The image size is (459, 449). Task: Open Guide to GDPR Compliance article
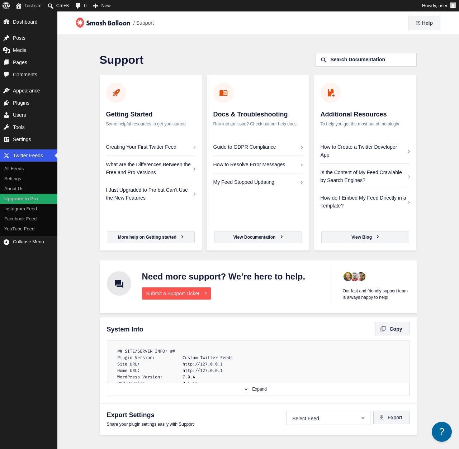[x=258, y=147]
